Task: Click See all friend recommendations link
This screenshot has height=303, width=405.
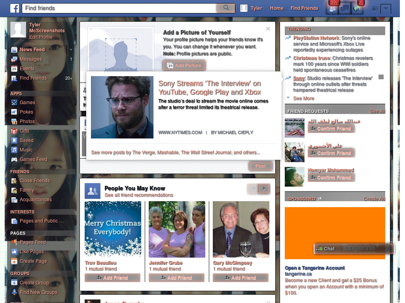Action: 139,195
